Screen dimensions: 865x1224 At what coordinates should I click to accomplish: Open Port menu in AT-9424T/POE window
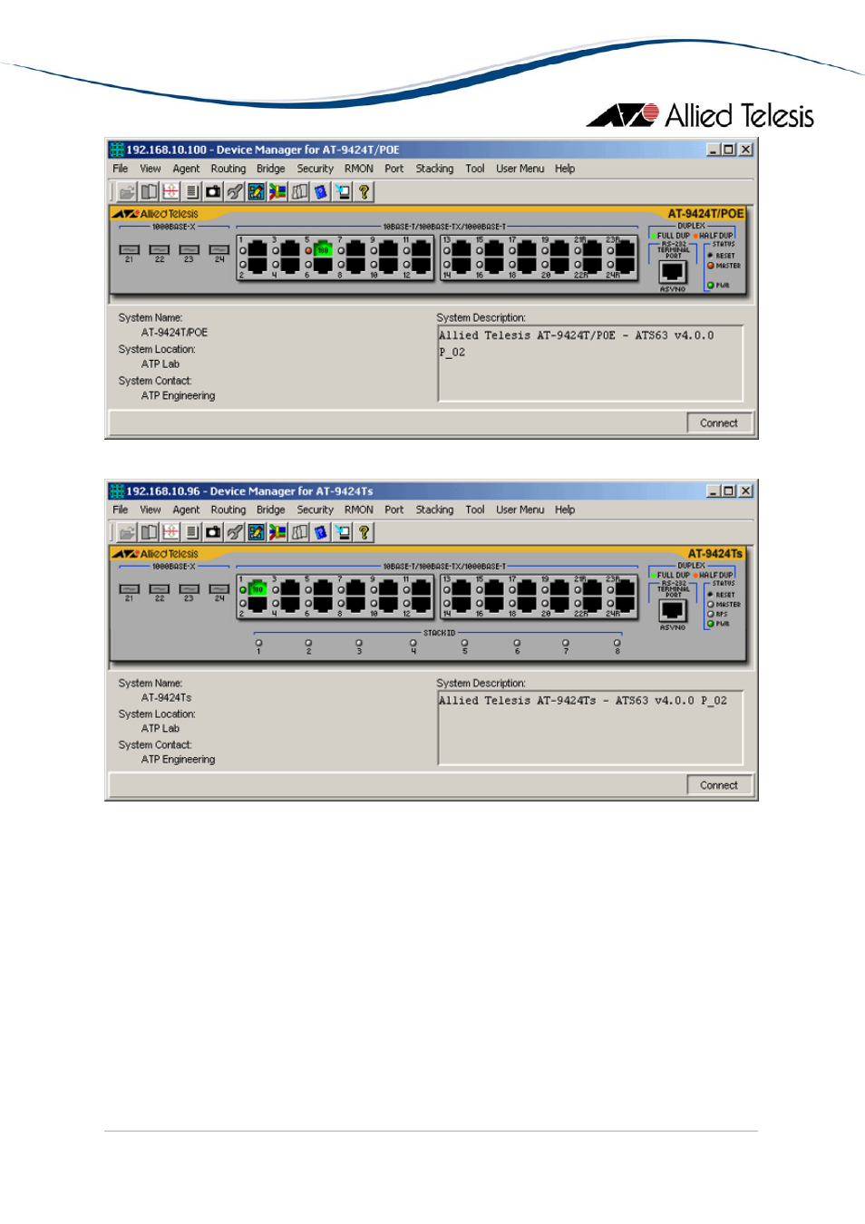click(x=394, y=169)
